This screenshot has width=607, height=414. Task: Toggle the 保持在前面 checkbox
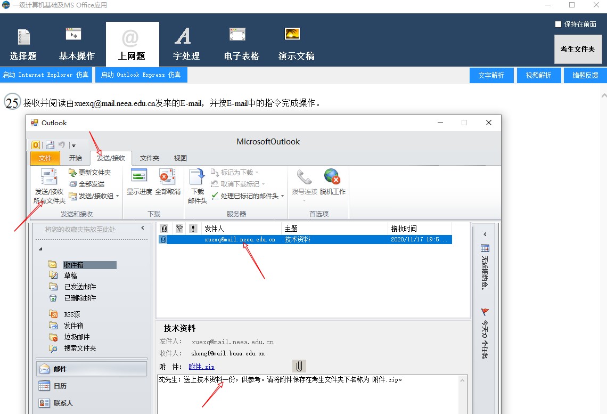(558, 24)
